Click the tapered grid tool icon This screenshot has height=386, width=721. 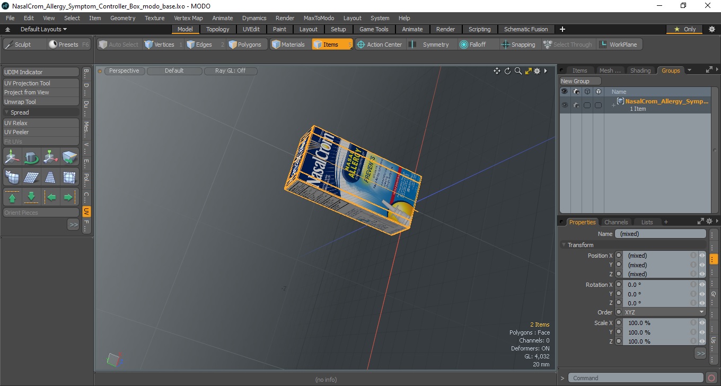(51, 177)
